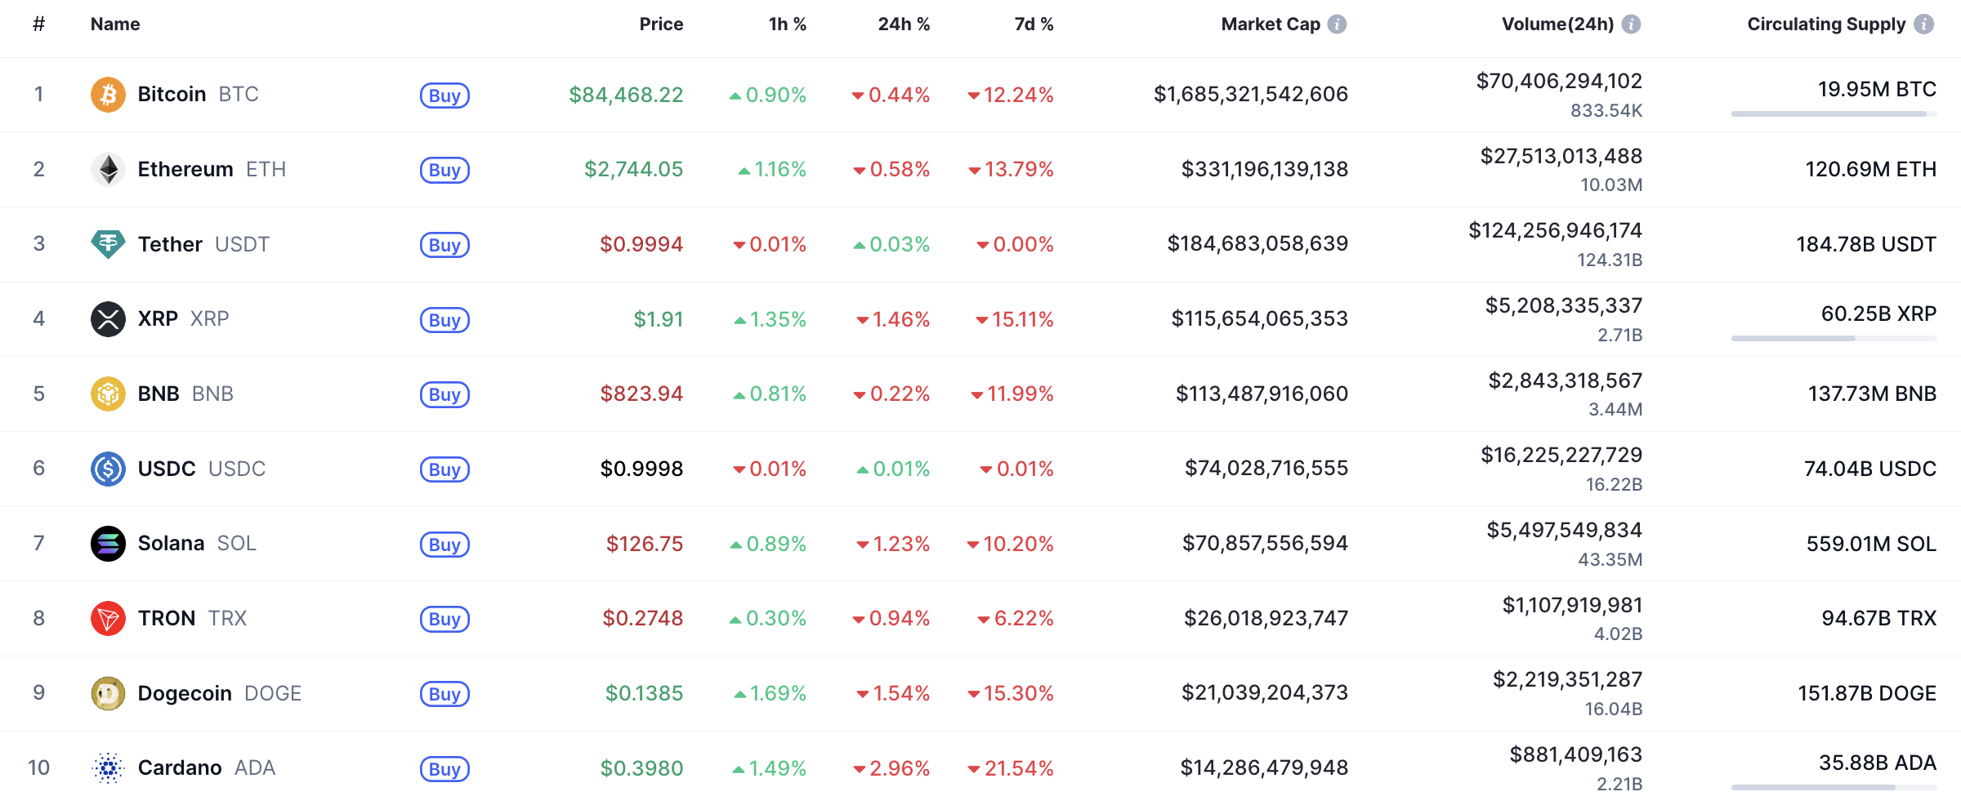Click the Bitcoin logo icon
Viewport: 1961px width, 805px height.
108,95
